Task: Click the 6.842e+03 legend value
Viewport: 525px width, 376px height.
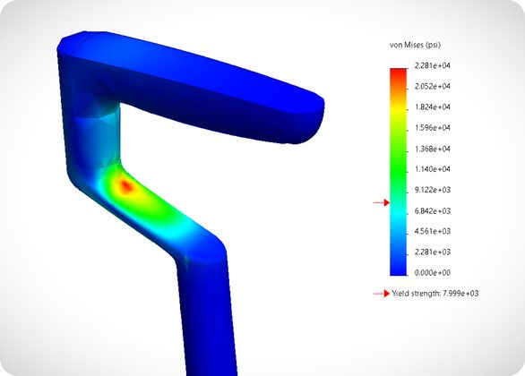Action: tap(432, 211)
